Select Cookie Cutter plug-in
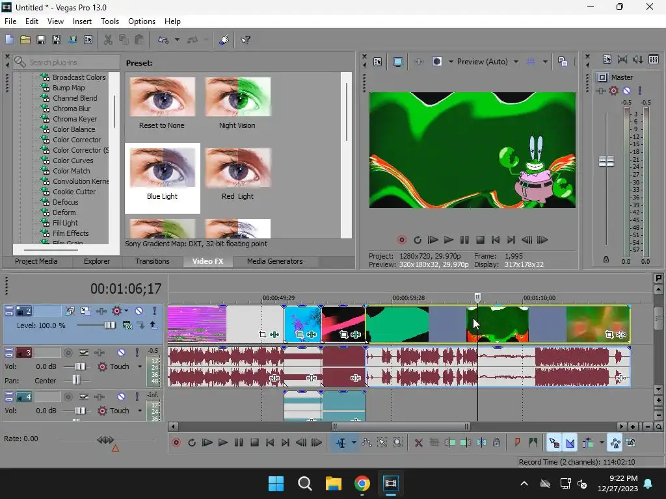 point(74,192)
